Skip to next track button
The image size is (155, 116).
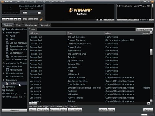pyautogui.click(x=20, y=19)
